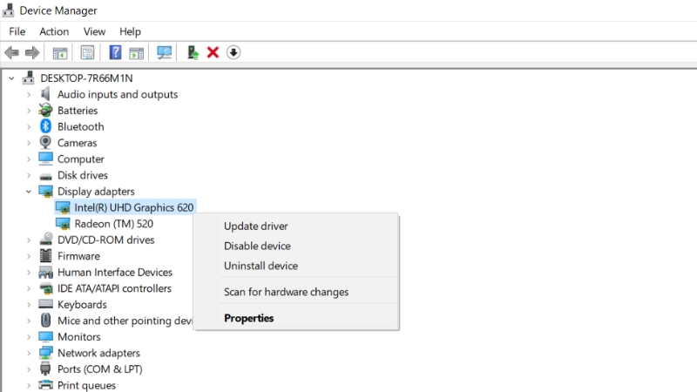Click the Keyboards icon
This screenshot has width=697, height=392.
tap(46, 304)
